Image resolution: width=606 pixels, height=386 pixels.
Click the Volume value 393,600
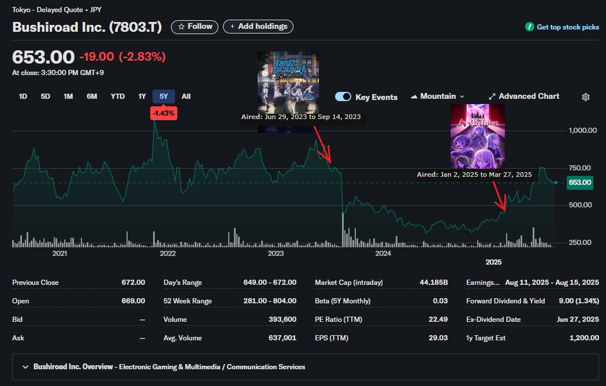(x=282, y=320)
